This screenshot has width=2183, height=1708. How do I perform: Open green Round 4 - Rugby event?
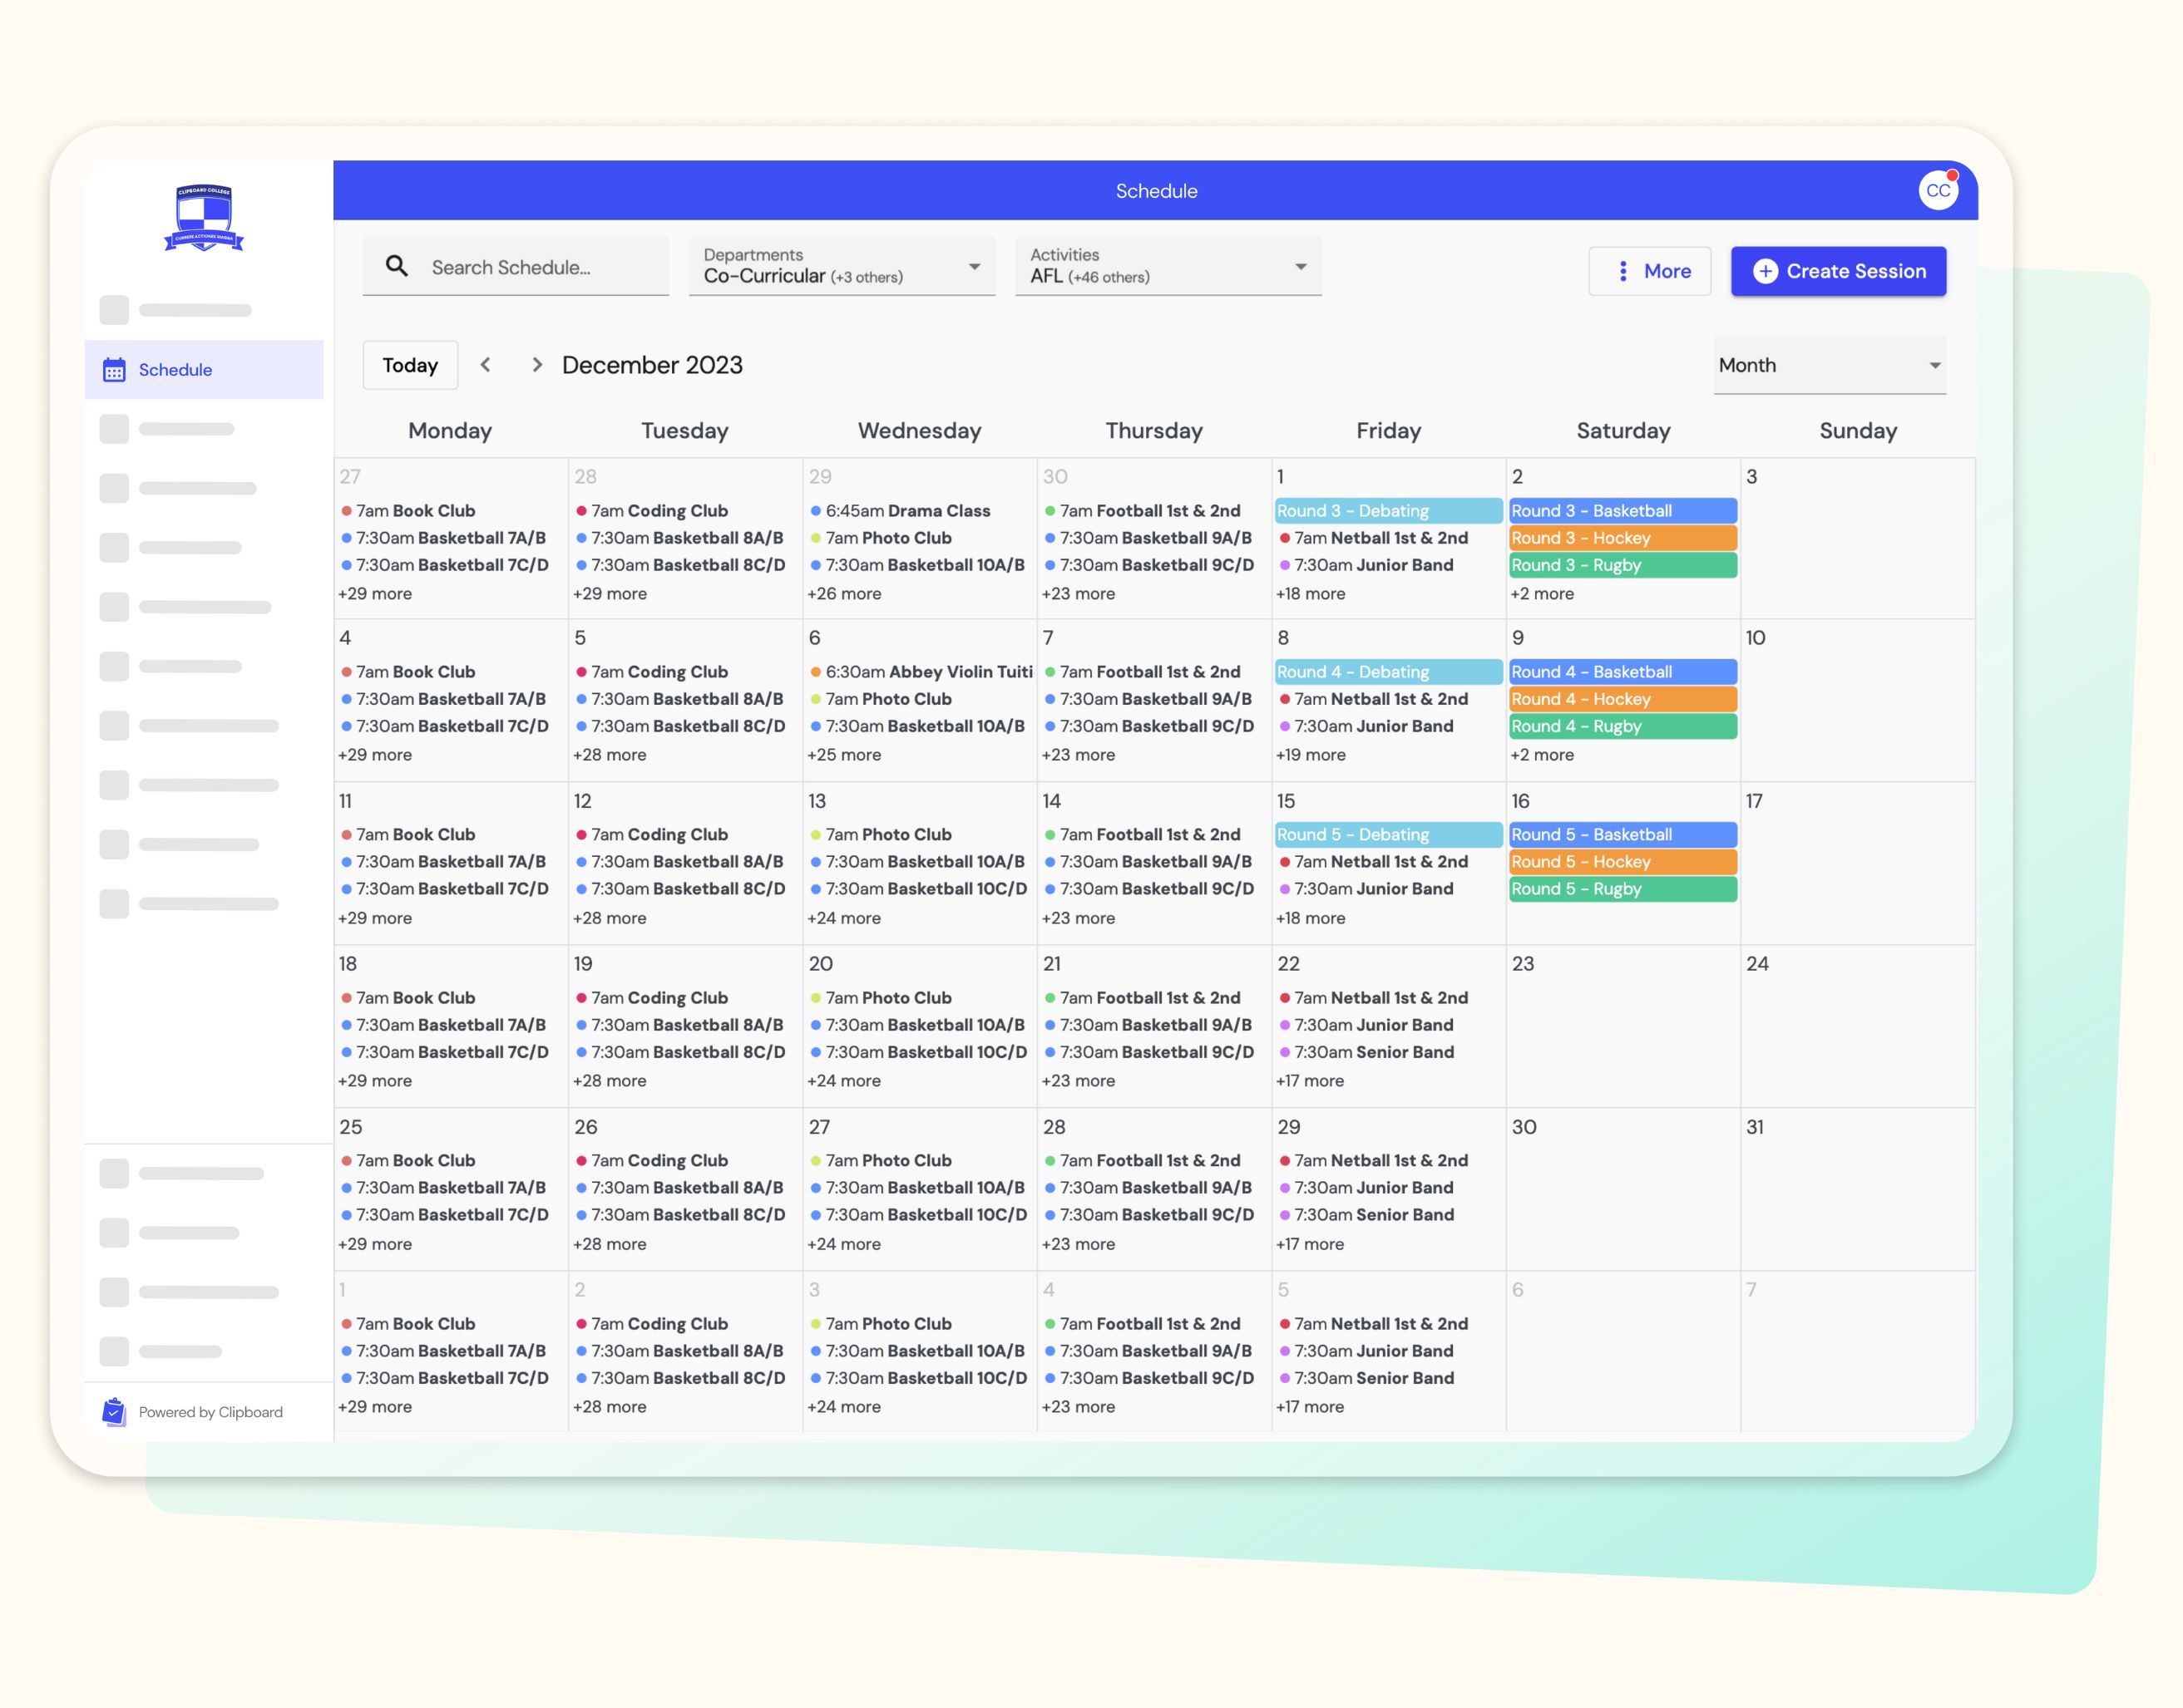tap(1622, 726)
